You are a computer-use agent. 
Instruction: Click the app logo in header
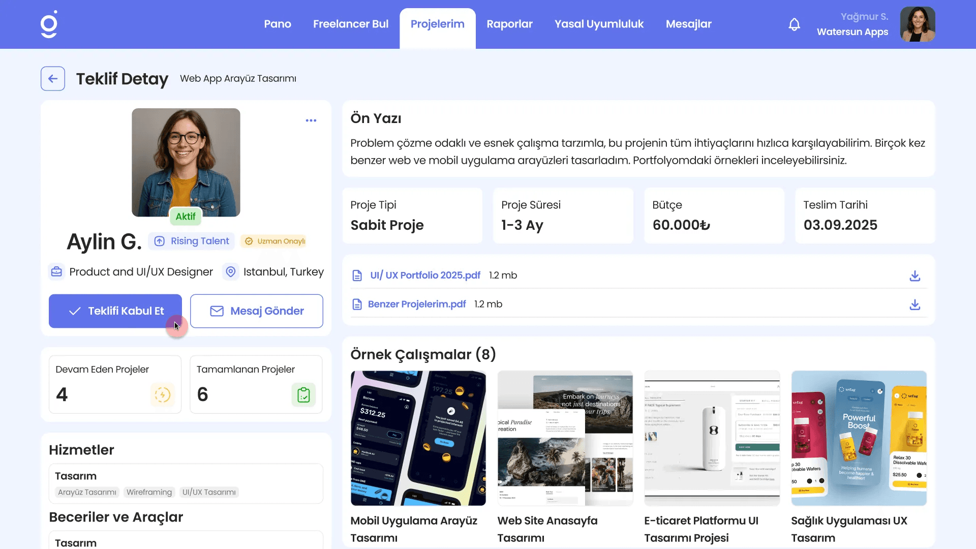(x=49, y=24)
